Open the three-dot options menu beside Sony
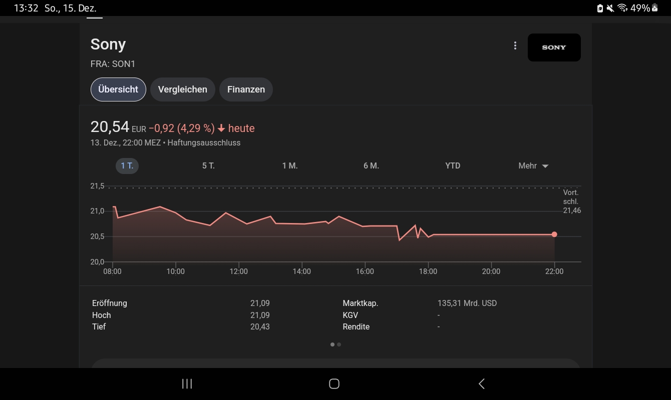This screenshot has height=400, width=671. click(x=515, y=46)
